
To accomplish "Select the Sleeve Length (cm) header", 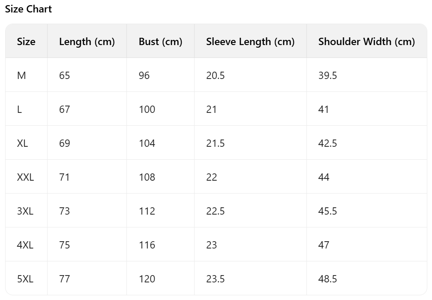I will (x=250, y=42).
